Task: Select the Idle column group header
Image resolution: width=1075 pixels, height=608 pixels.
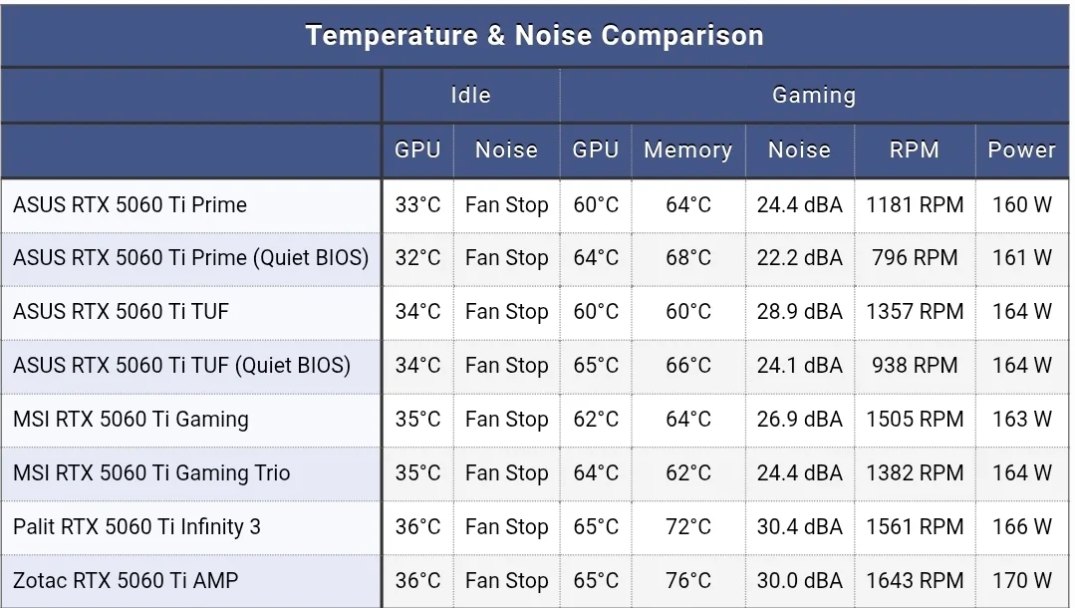Action: 470,96
